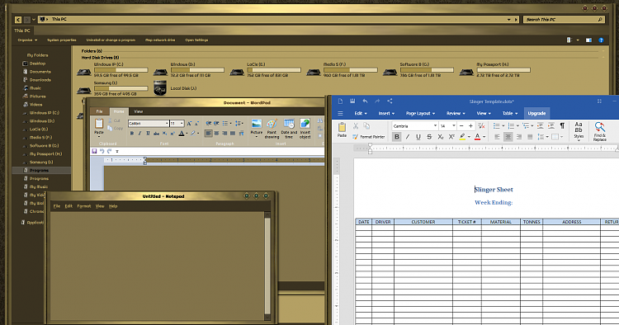Toggle bold in WordPad font group
The height and width of the screenshot is (325, 619).
132,134
